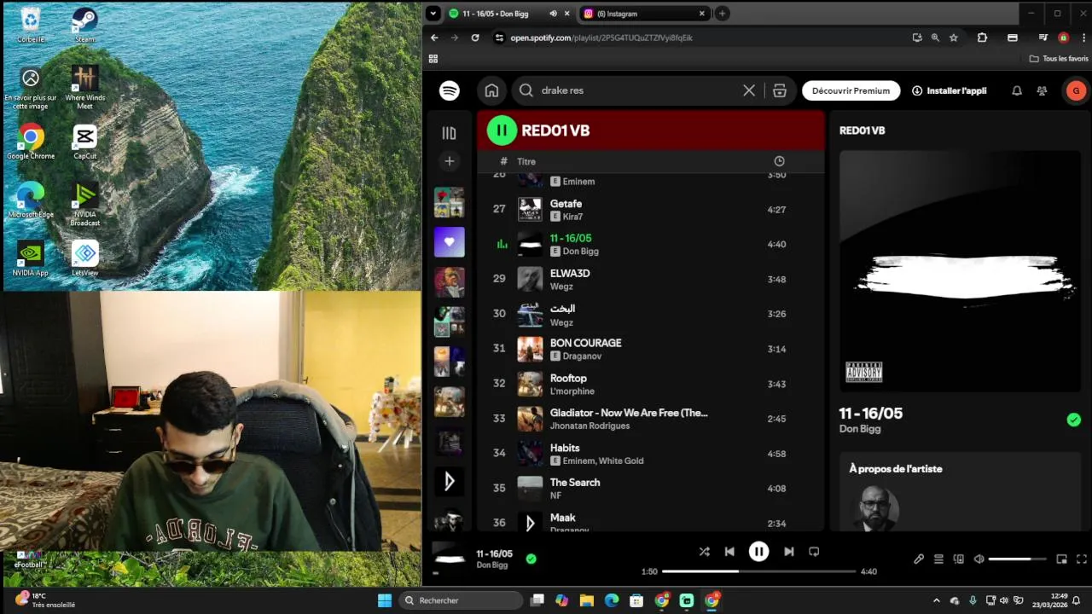Toggle repeat mode
This screenshot has width=1092, height=614.
pos(814,552)
